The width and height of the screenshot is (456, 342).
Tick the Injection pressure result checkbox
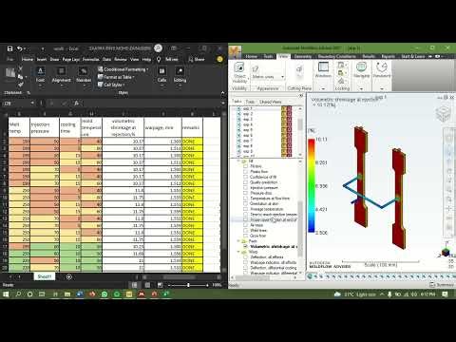pyautogui.click(x=245, y=187)
